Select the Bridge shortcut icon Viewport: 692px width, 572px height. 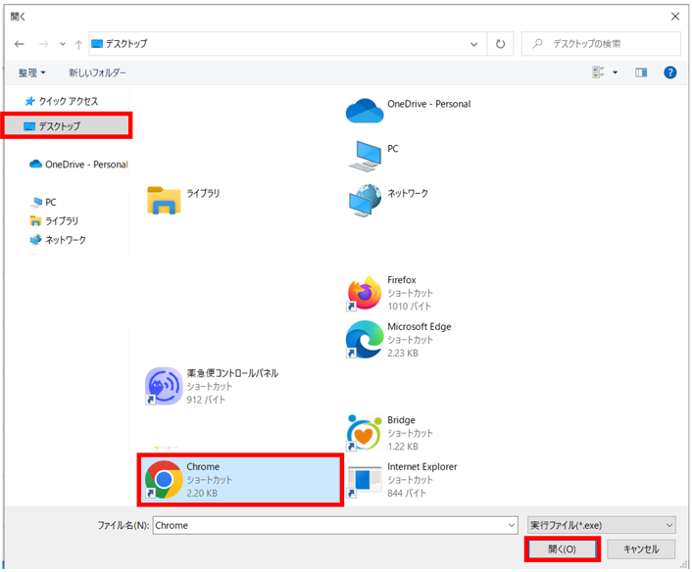tap(365, 433)
